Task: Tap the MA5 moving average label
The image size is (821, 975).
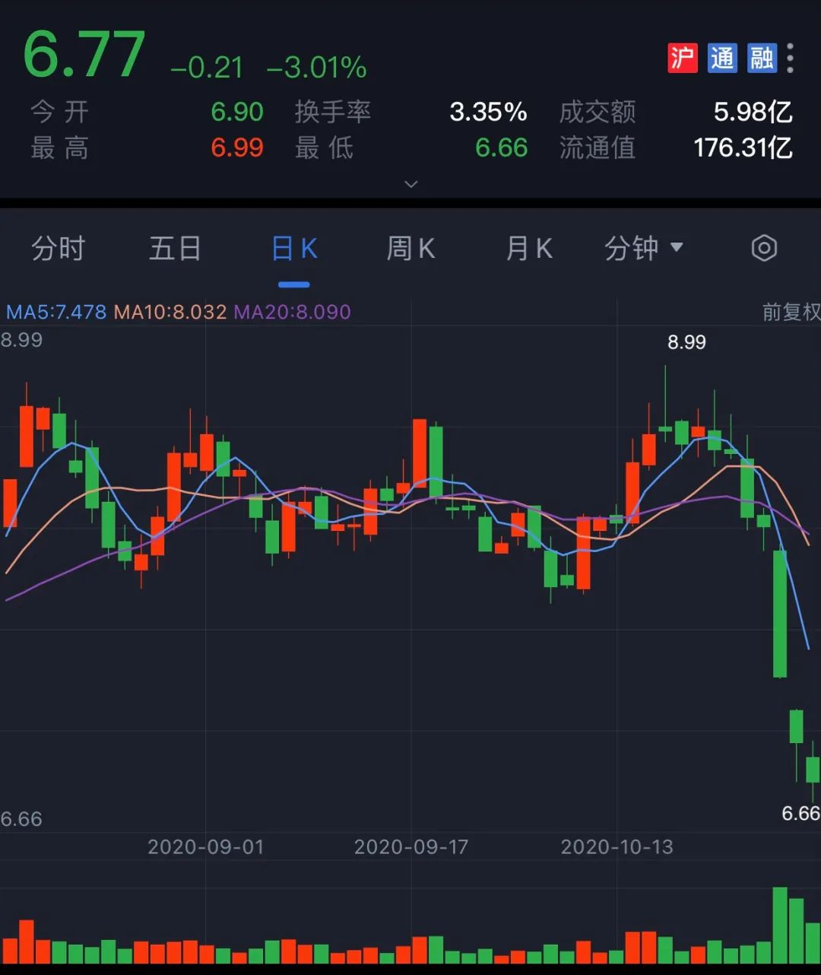Action: [56, 312]
